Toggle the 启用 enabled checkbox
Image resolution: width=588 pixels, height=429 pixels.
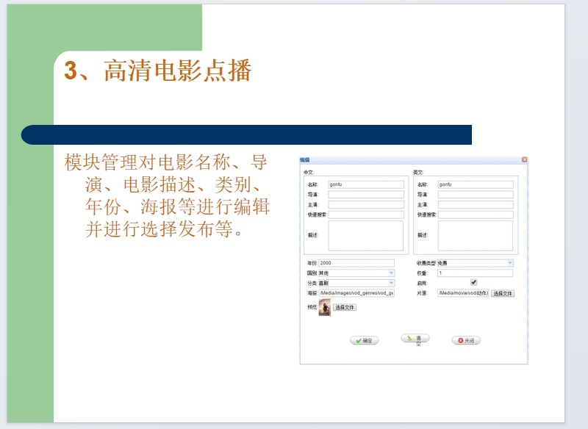473,282
